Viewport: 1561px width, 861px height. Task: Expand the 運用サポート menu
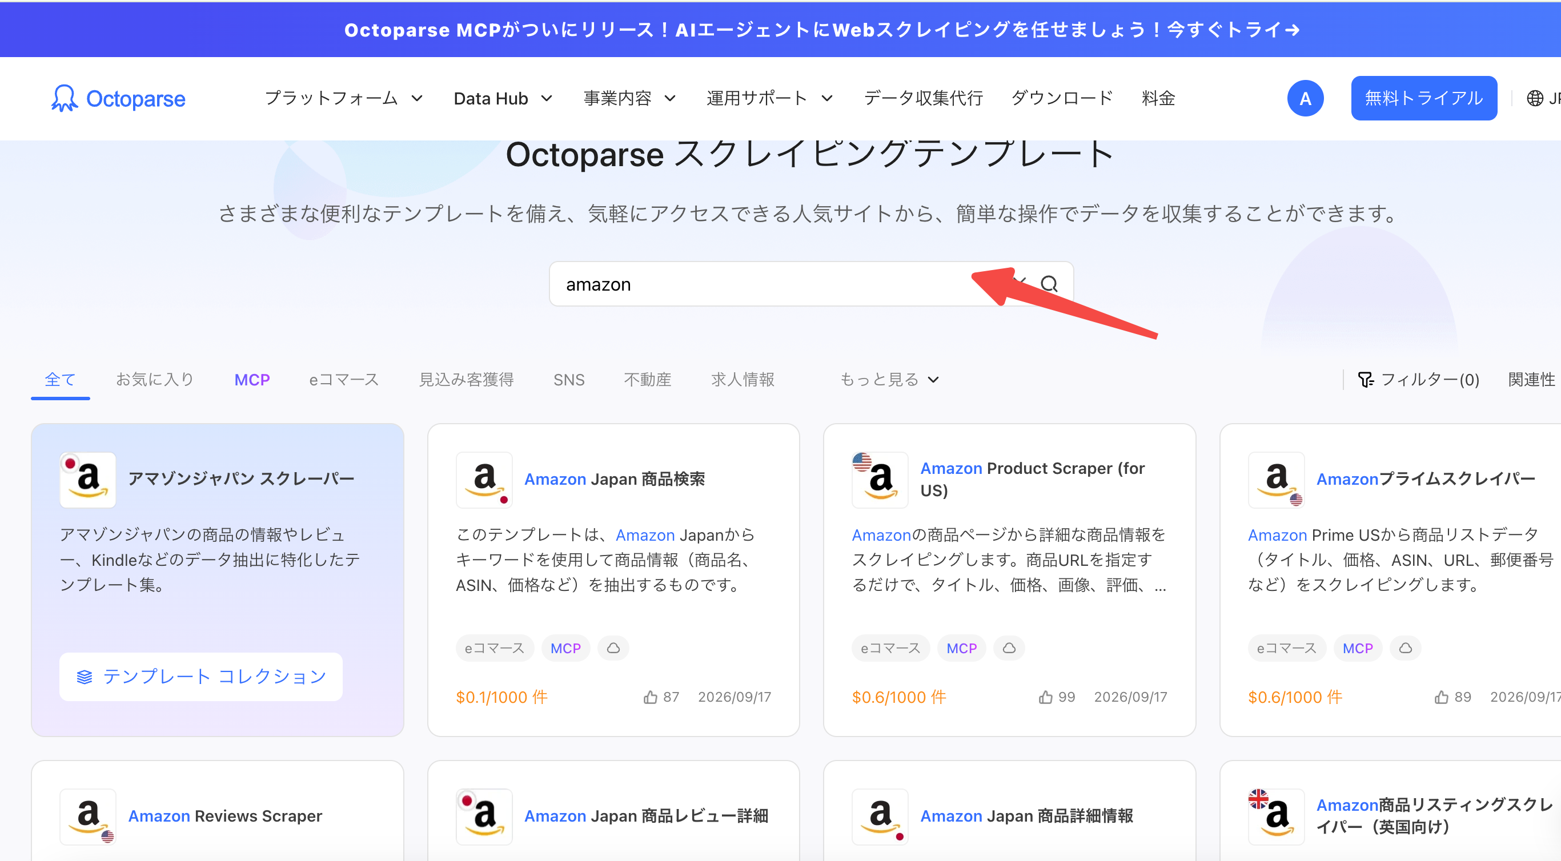click(769, 98)
